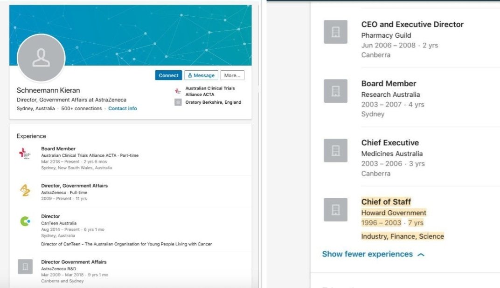Screen dimensions: 500x288
Task: Click Howard Government placeholder company icon
Action: pos(335,210)
